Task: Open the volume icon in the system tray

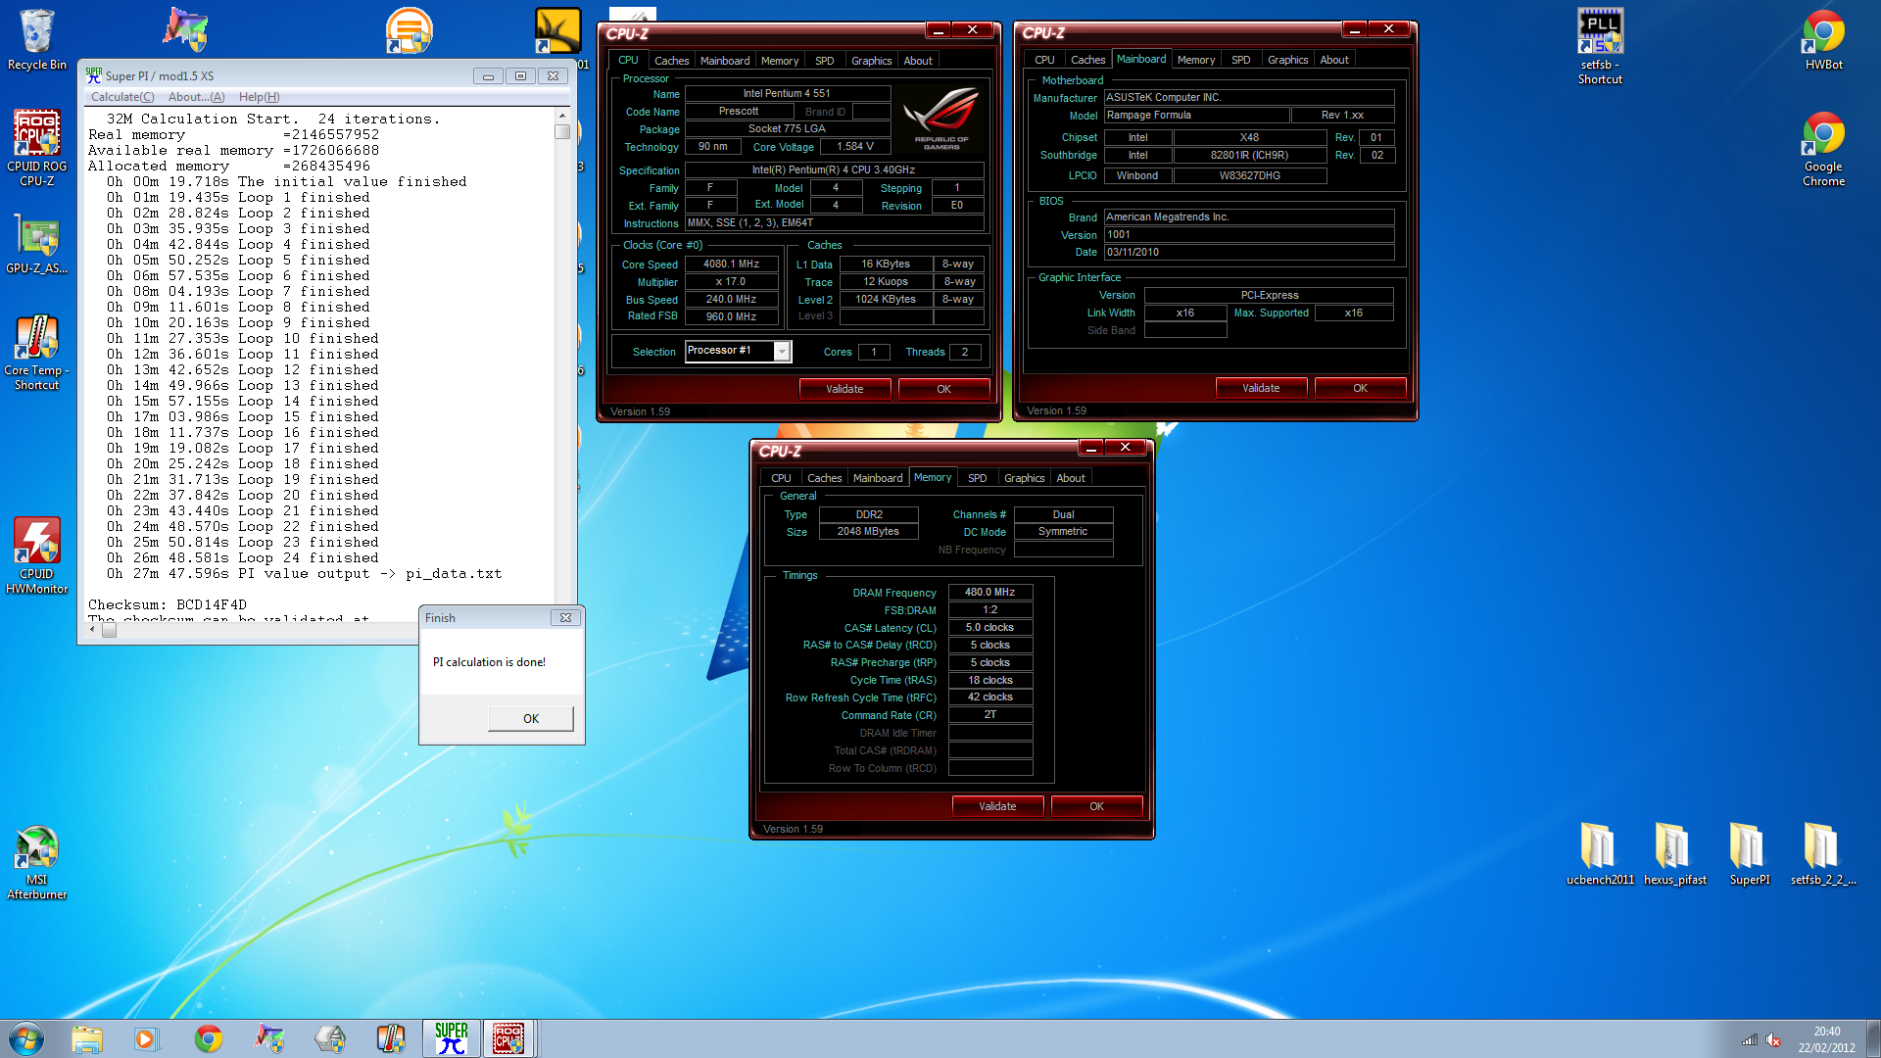Action: click(x=1774, y=1040)
